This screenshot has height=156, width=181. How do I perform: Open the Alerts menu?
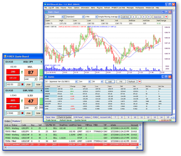click(93, 8)
